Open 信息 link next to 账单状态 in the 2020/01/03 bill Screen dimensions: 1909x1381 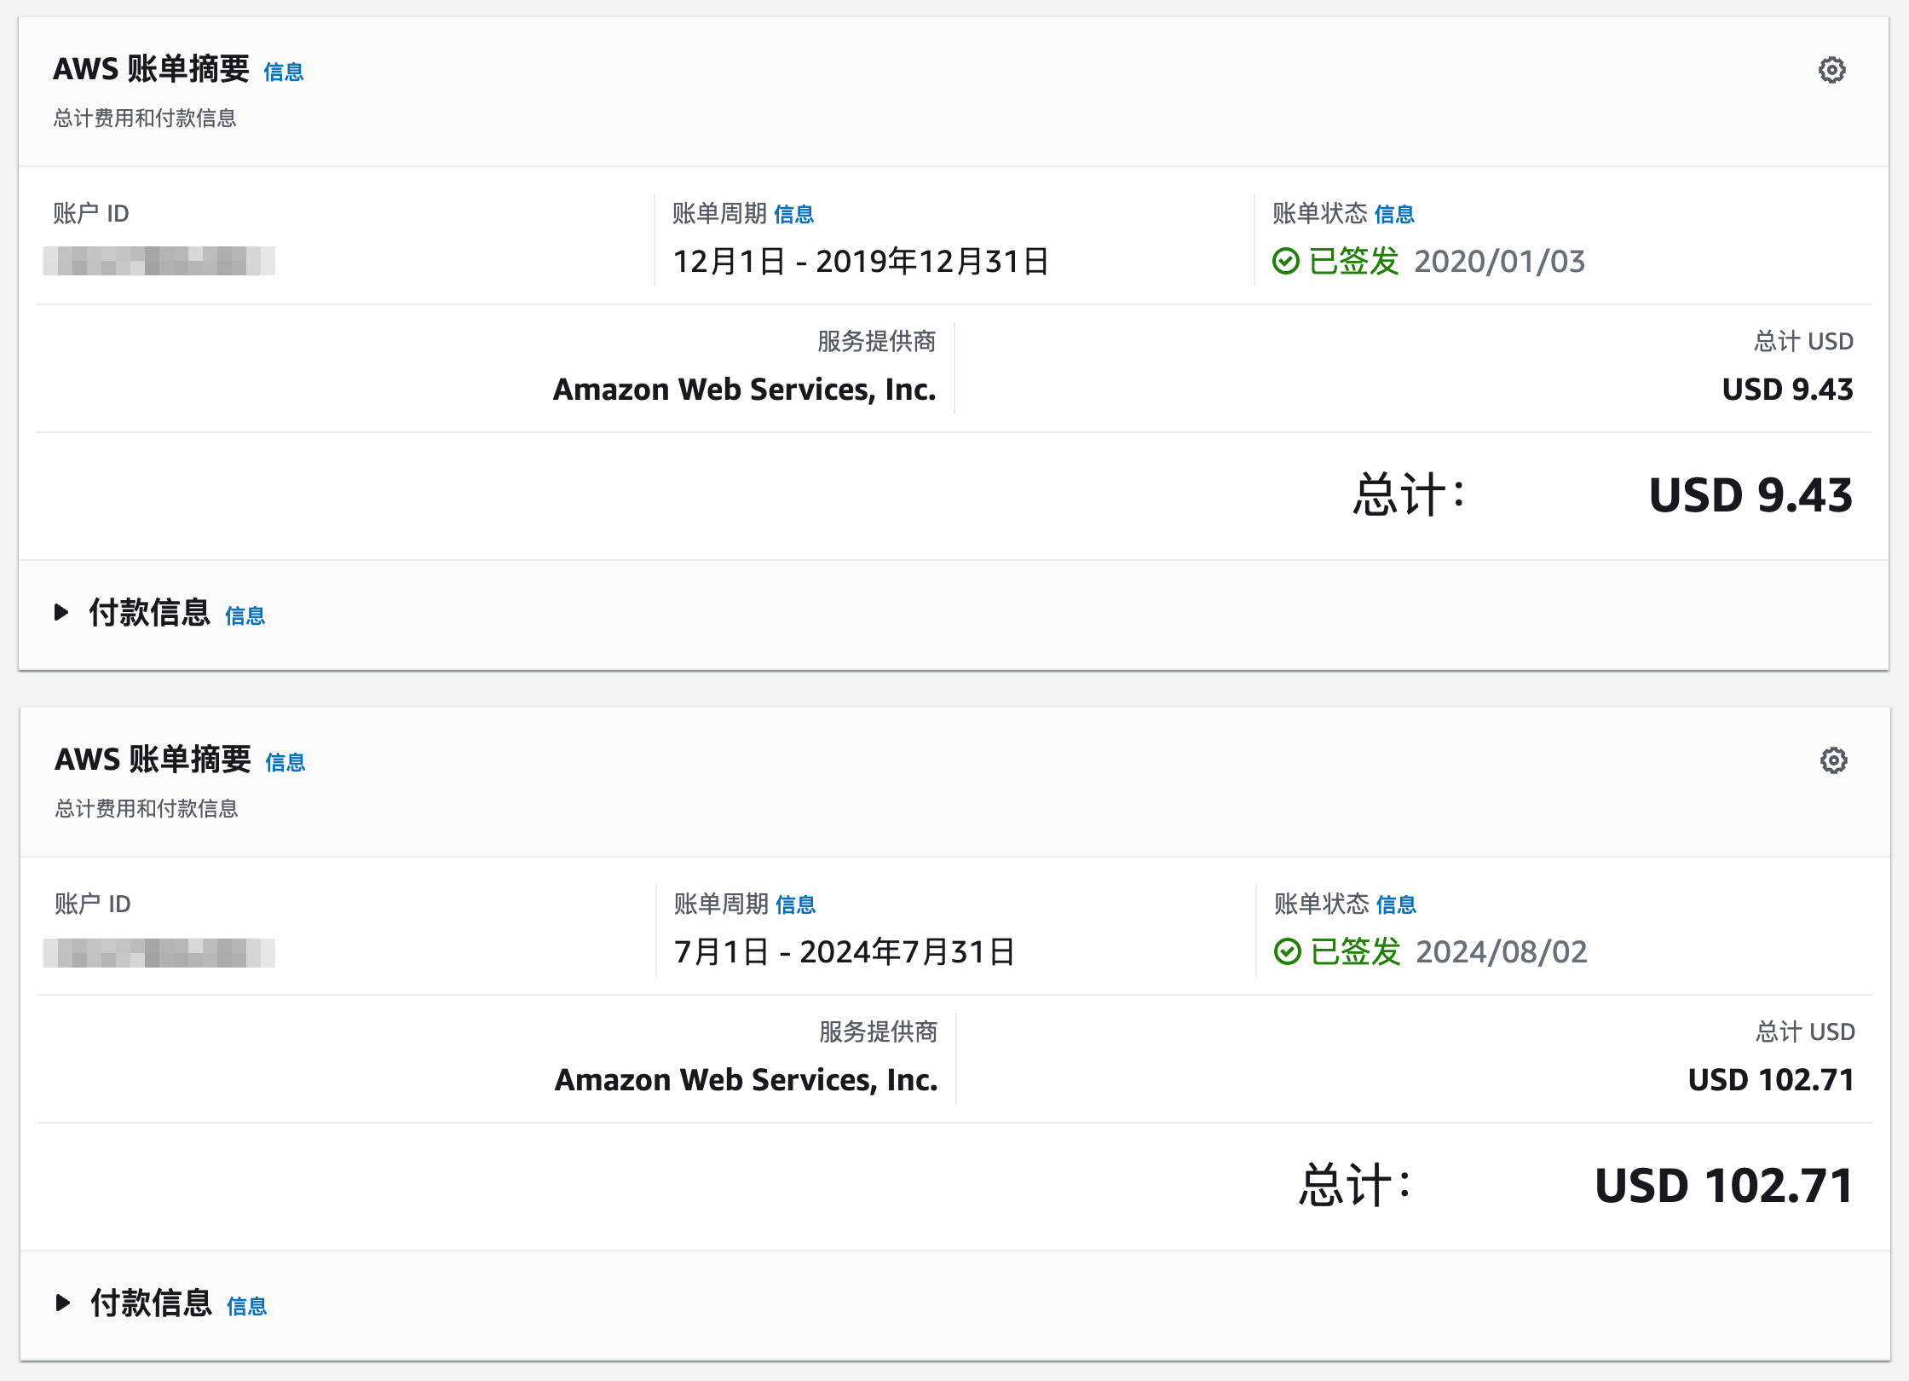(1395, 214)
